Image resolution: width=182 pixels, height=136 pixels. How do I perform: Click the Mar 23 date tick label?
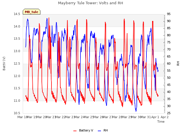[70, 117]
